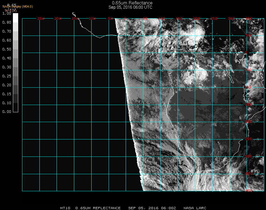Screen dimensions: 266x210
Task: Click the 15E longitude label
Action: pyautogui.click(x=179, y=18)
